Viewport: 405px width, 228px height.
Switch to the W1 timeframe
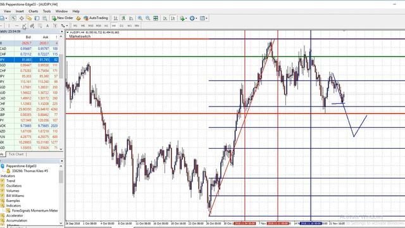(129, 25)
